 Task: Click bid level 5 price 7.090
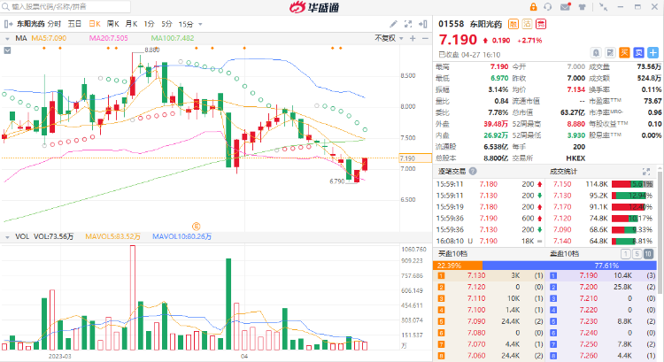coord(476,321)
